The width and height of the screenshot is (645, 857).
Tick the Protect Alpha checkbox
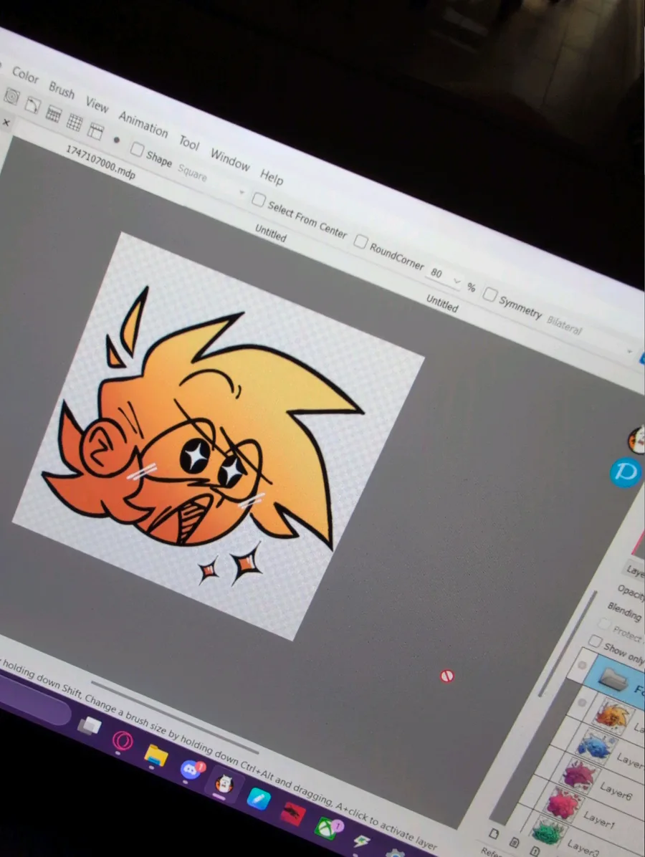(604, 624)
